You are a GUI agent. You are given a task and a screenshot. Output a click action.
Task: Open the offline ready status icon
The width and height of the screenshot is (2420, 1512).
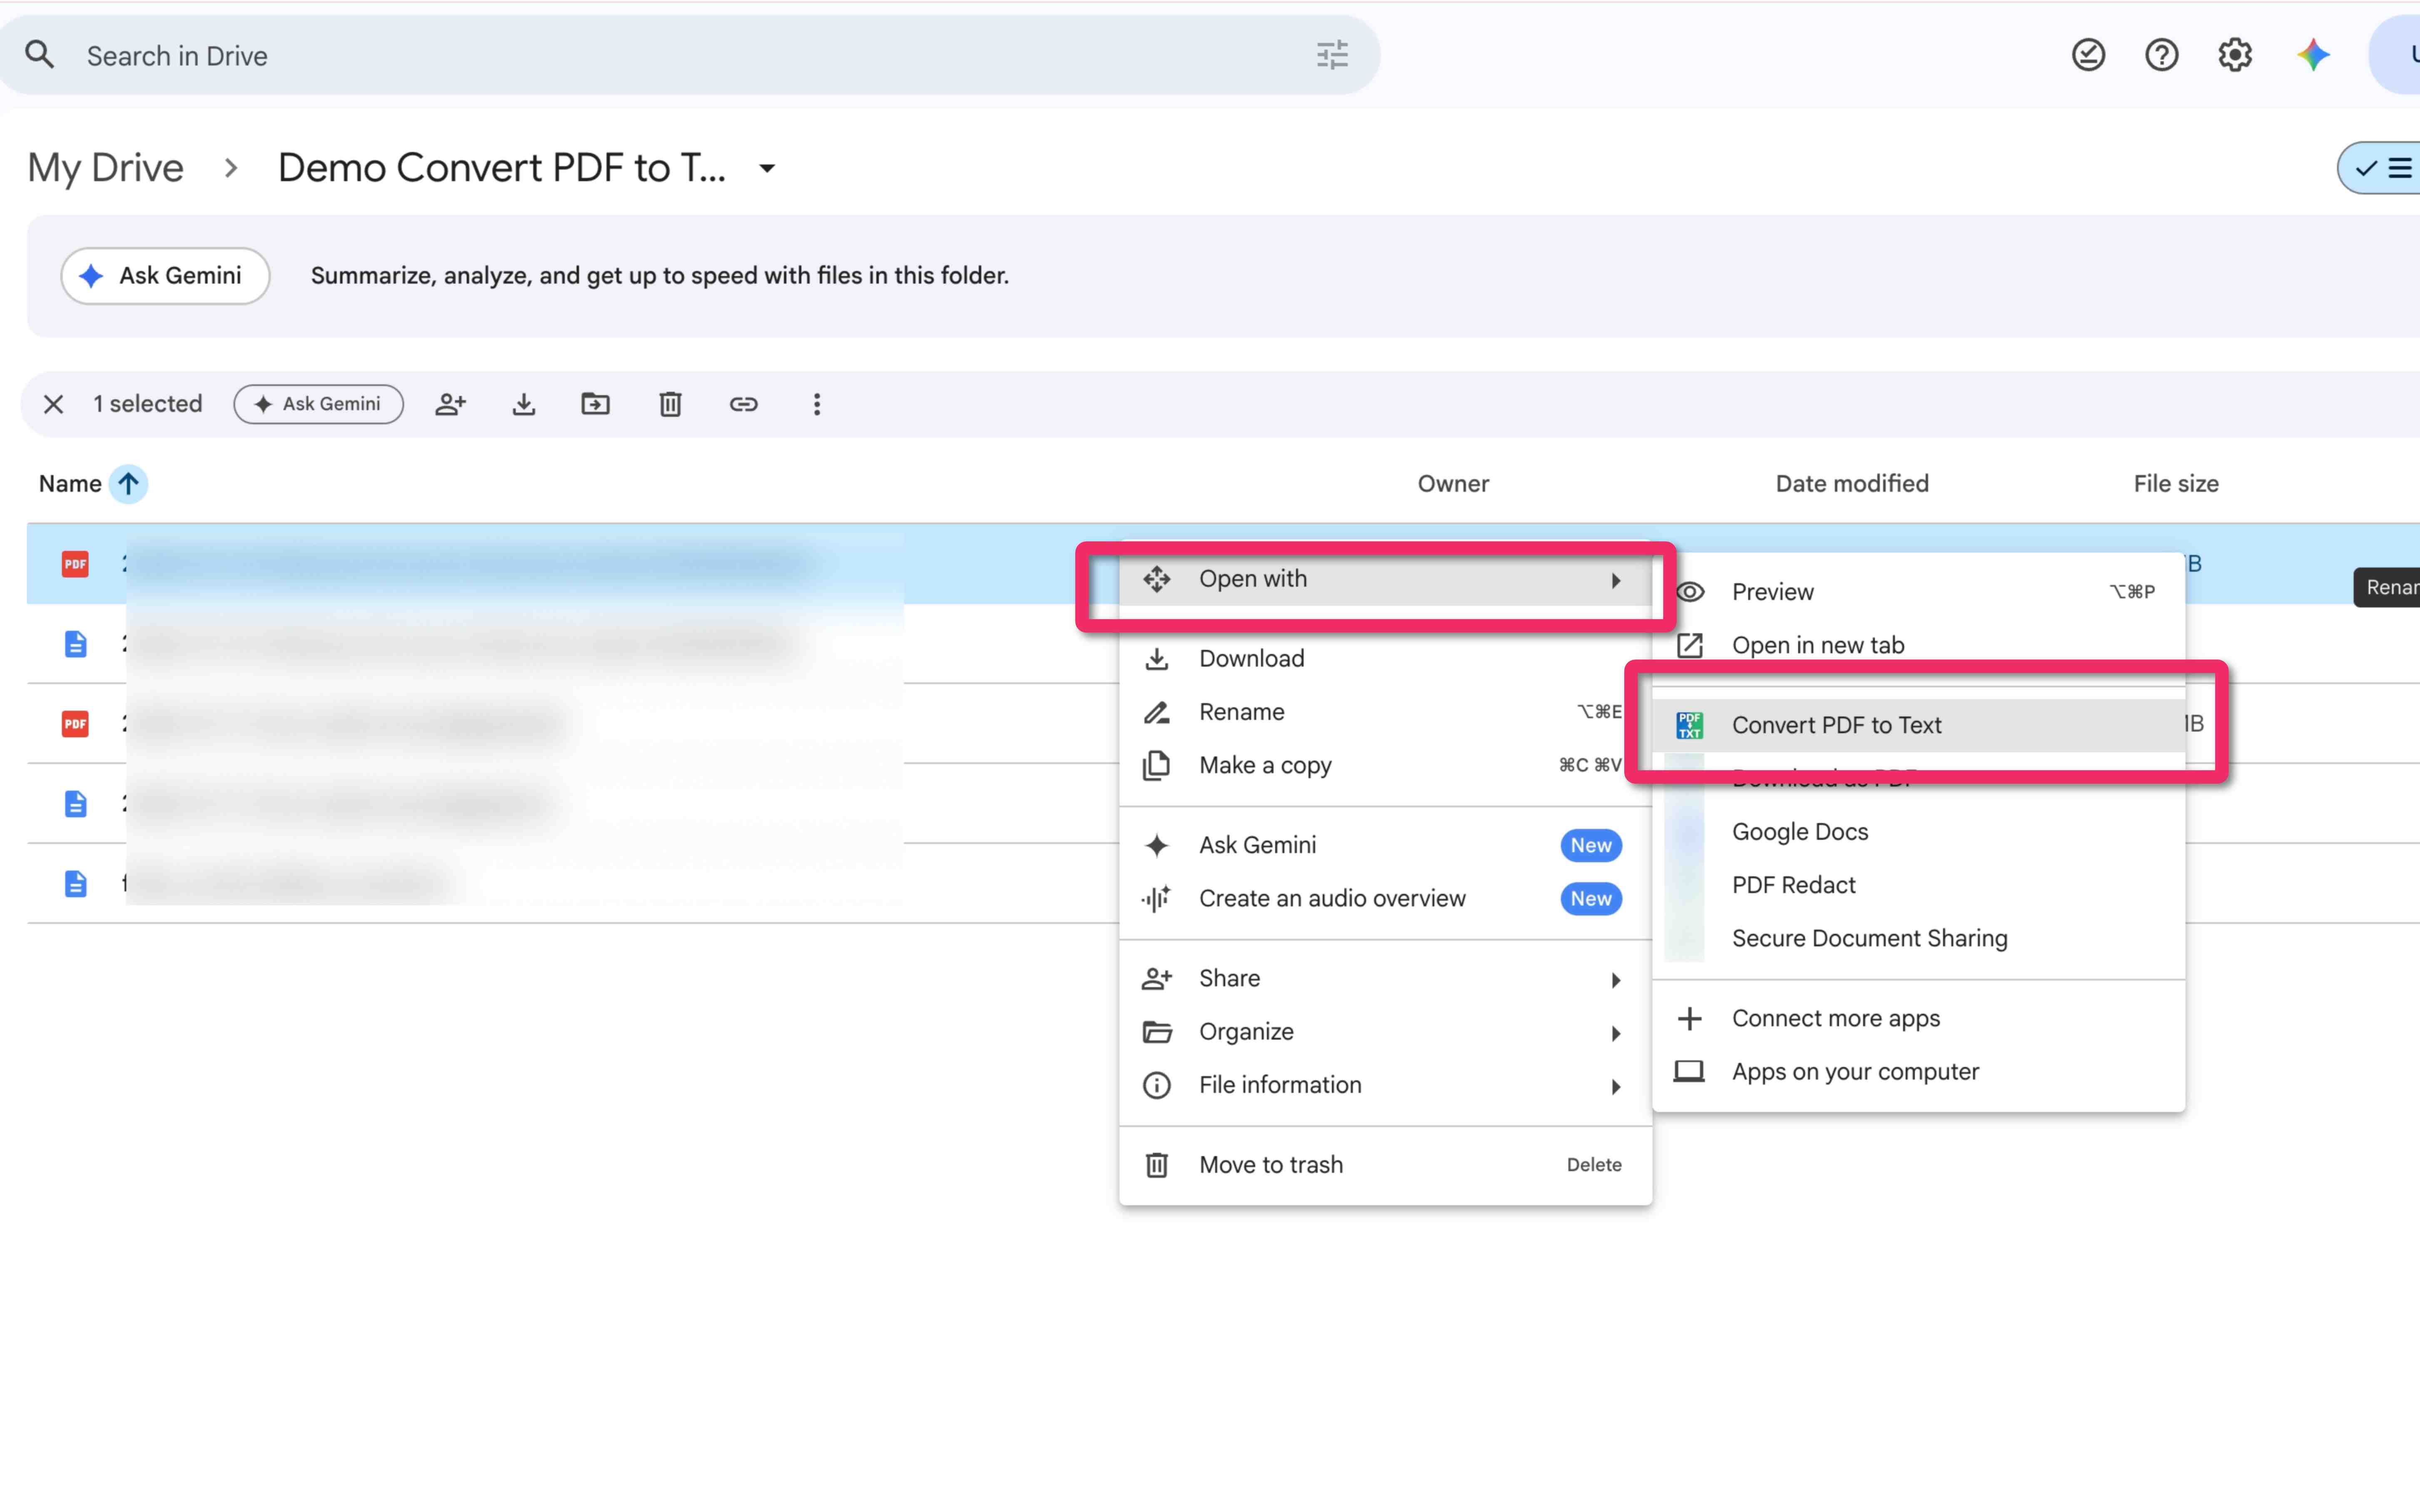[2088, 55]
